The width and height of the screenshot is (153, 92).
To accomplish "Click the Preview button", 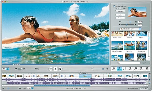I will coord(120,15).
